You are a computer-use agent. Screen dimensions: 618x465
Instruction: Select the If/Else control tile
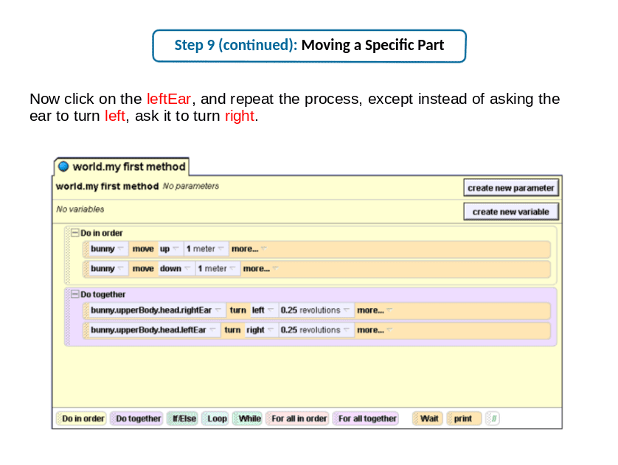tap(182, 419)
